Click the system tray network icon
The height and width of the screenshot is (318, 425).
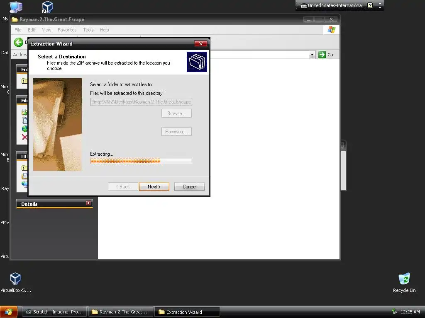[394, 312]
